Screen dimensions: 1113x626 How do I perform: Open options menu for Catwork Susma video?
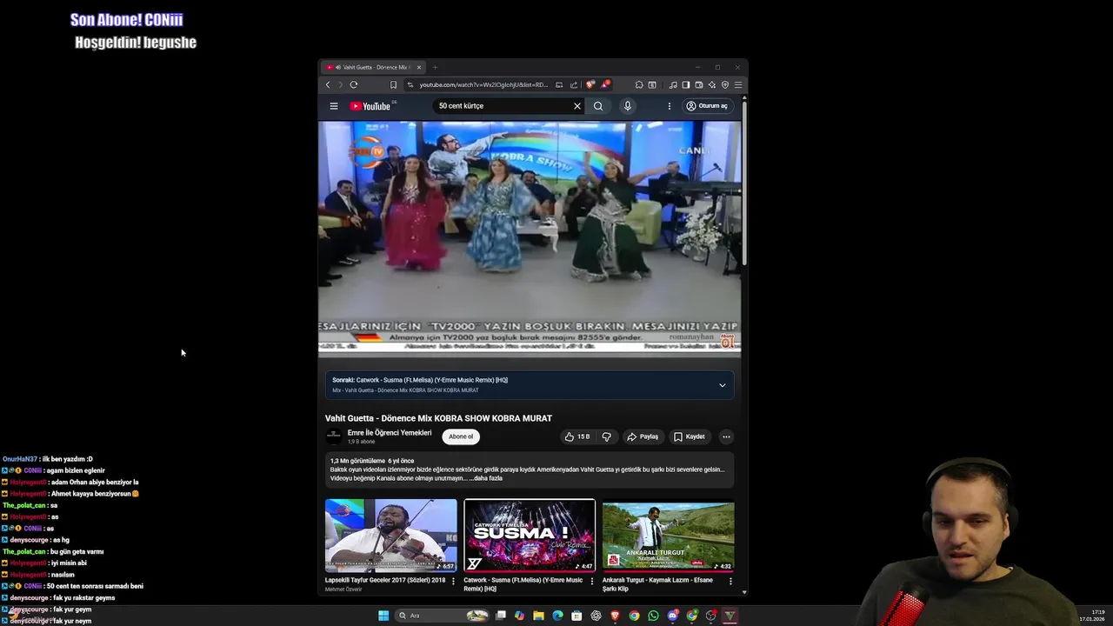[x=592, y=581]
